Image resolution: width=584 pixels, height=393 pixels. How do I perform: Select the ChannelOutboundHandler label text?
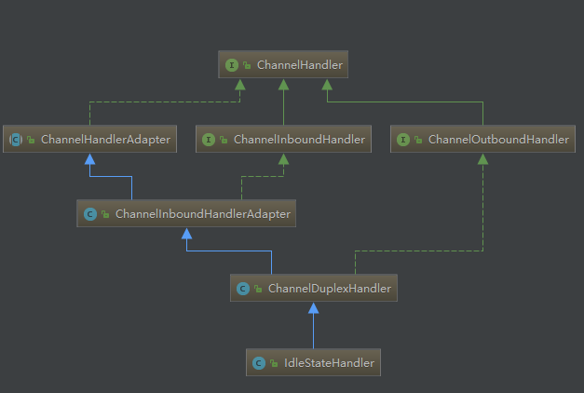tap(497, 140)
